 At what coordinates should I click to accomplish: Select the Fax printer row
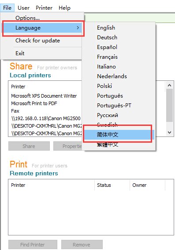[x=15, y=111]
